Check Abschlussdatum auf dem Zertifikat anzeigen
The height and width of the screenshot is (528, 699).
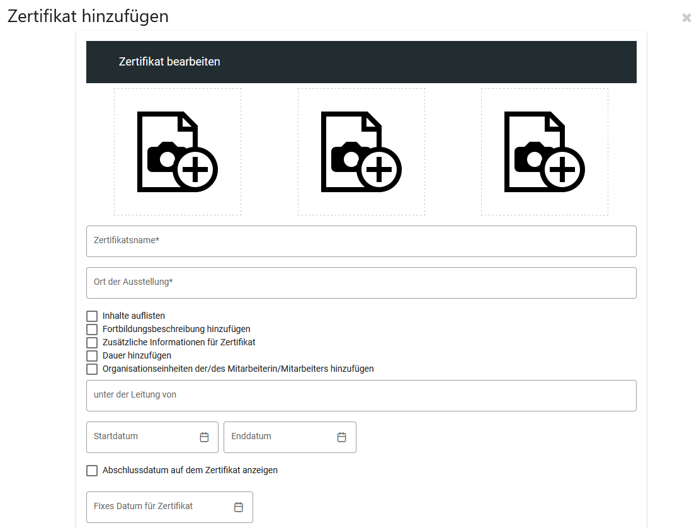pyautogui.click(x=92, y=471)
